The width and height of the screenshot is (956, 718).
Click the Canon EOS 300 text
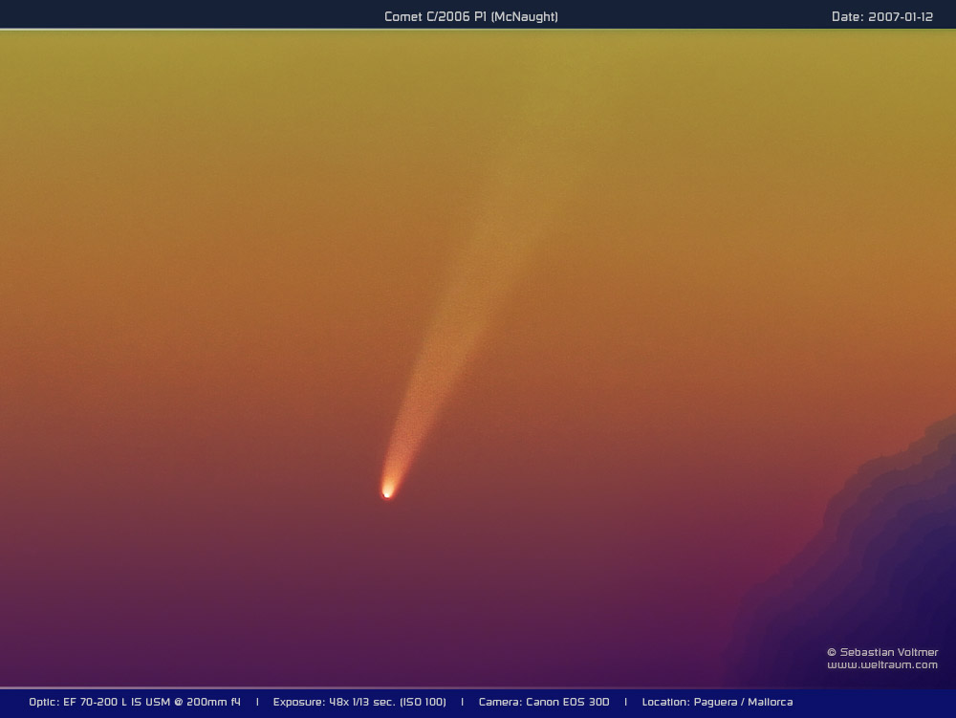point(568,703)
